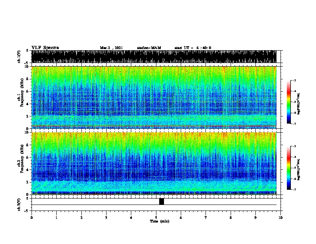Click the time axis tick label "6"
This screenshot has width=316, height=244.
pyautogui.click(x=181, y=218)
